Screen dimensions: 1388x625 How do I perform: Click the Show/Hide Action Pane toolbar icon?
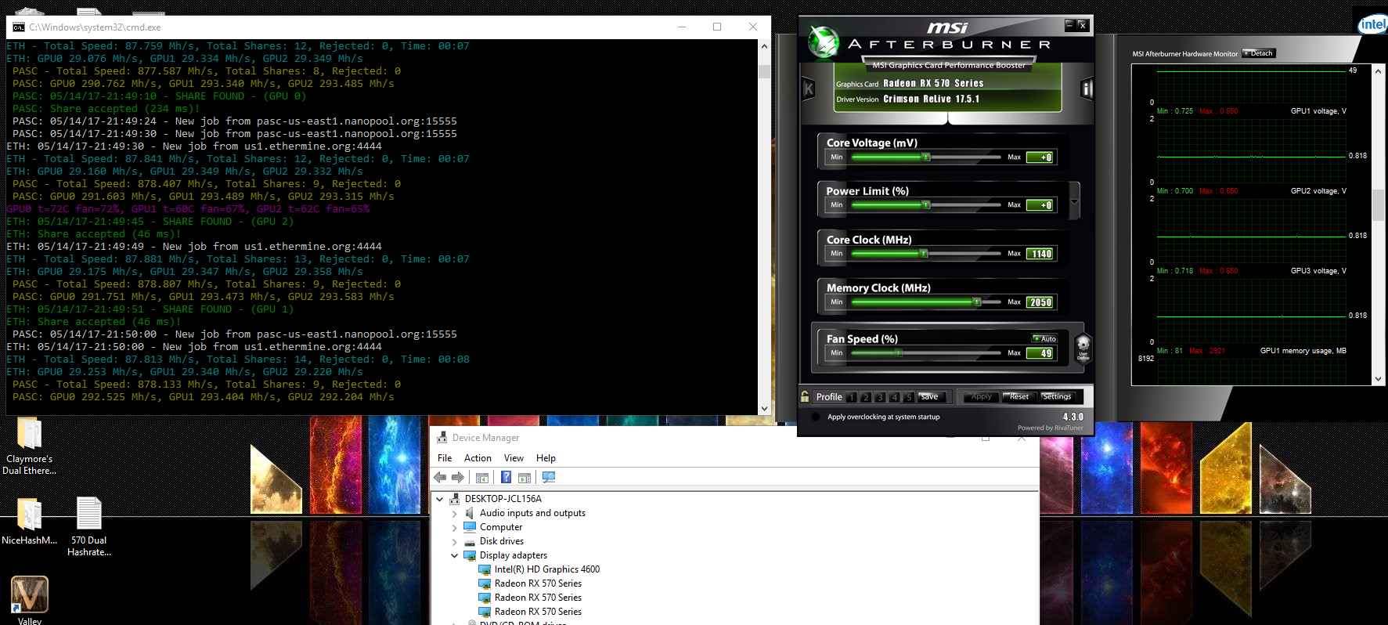(525, 477)
